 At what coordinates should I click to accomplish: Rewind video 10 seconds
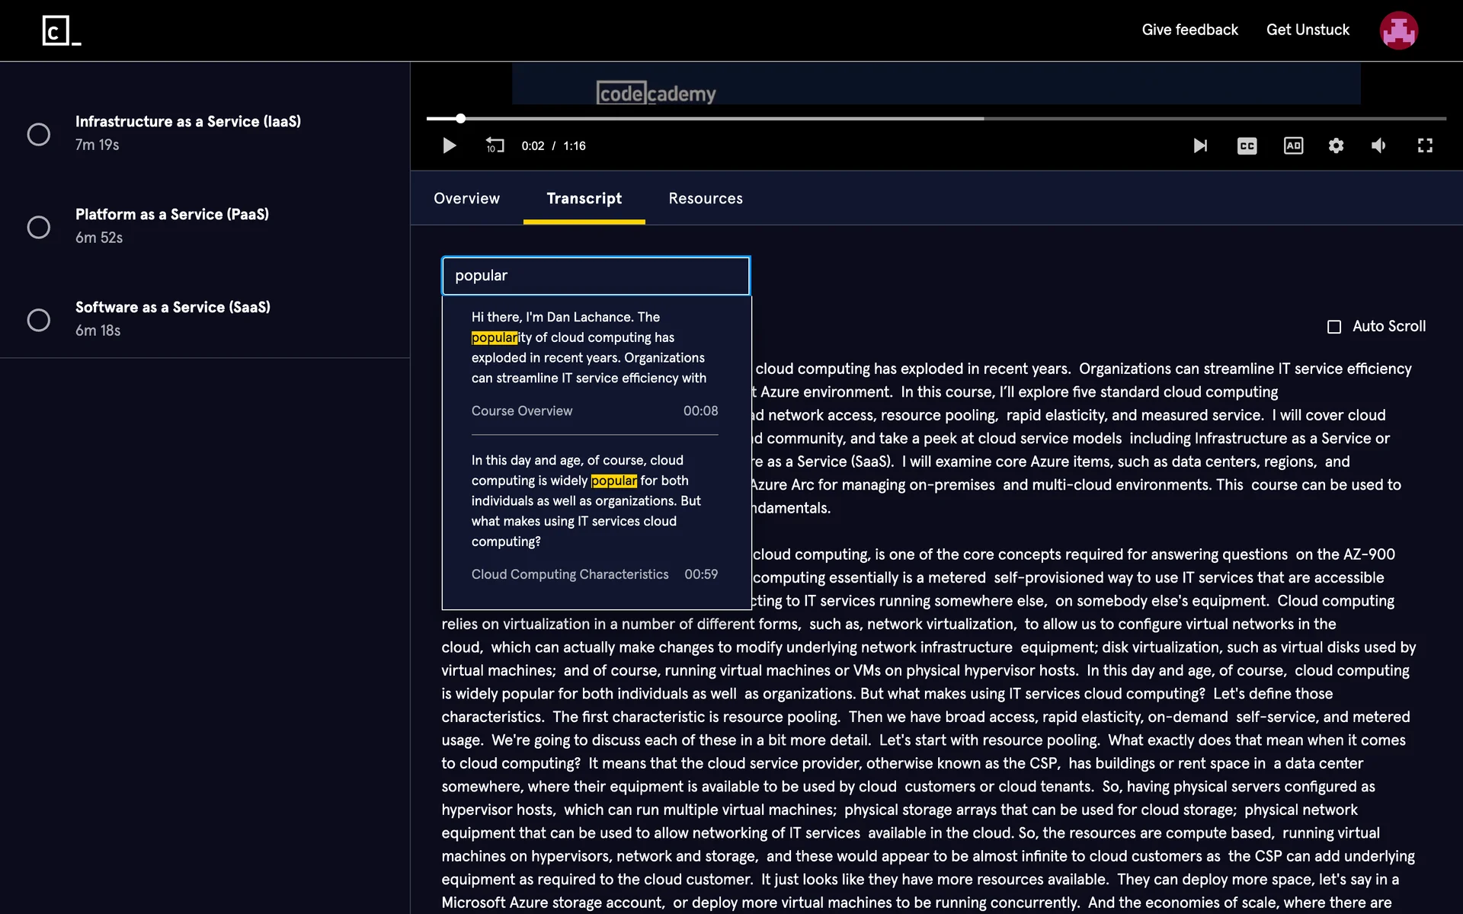click(x=495, y=145)
